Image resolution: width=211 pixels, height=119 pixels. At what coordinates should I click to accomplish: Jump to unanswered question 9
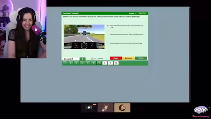[x=110, y=63]
